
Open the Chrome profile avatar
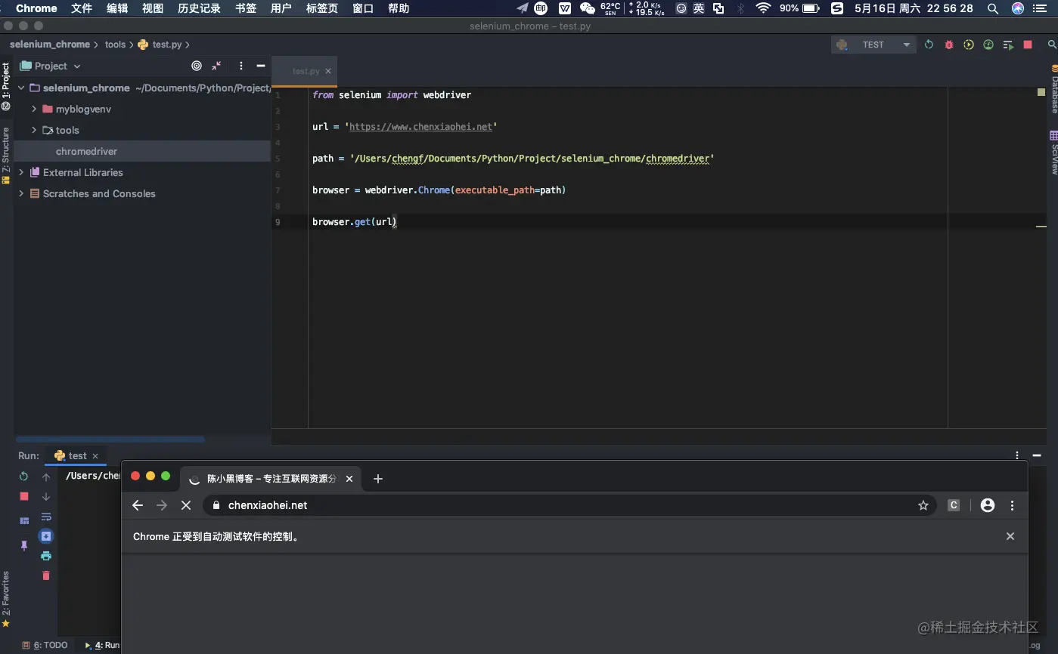[988, 505]
